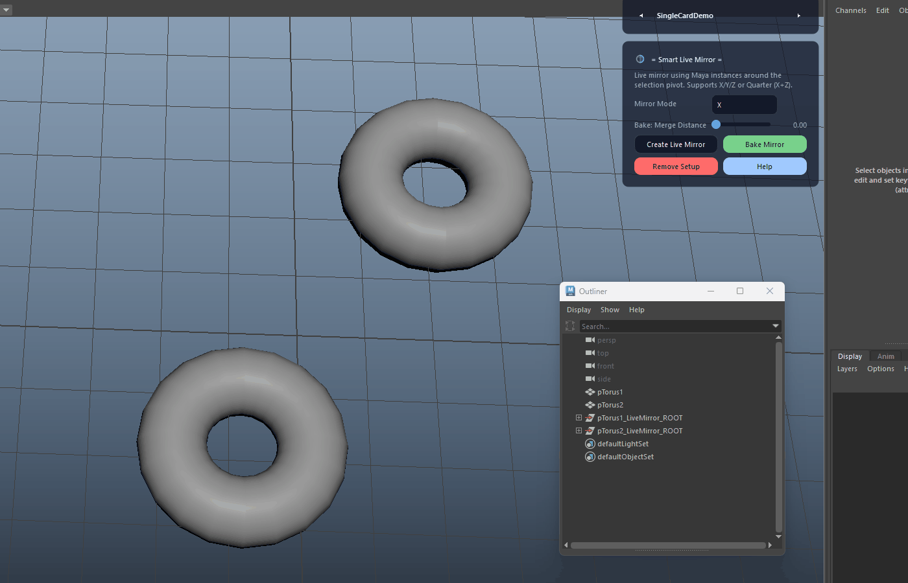
Task: Click in the Outliner Search field
Action: [x=674, y=326]
